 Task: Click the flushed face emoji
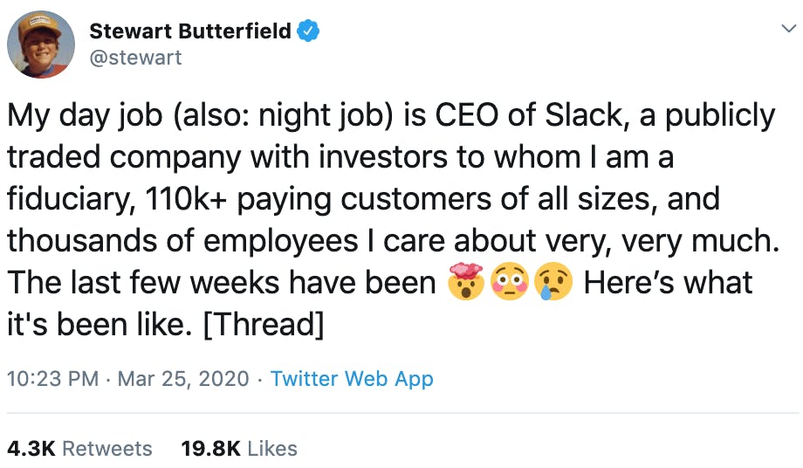(511, 284)
